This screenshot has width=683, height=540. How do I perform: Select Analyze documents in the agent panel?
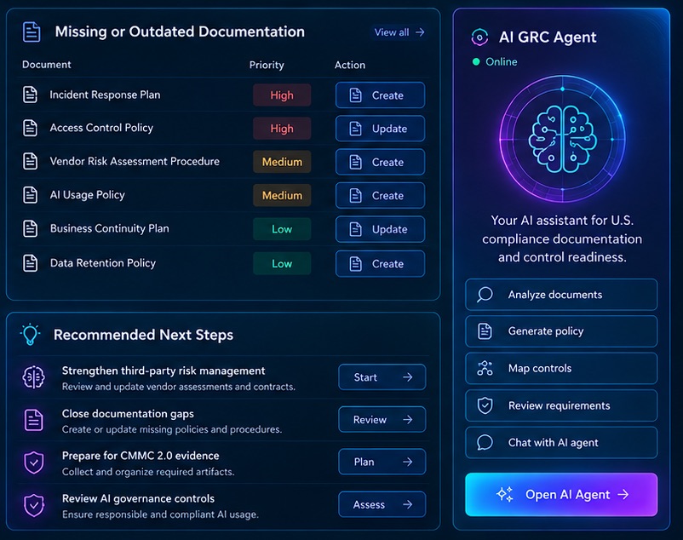tap(561, 295)
